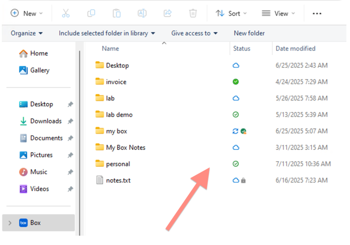This screenshot has width=350, height=245.
Task: Click the lock icon beside notes.txt
Action: (x=243, y=181)
